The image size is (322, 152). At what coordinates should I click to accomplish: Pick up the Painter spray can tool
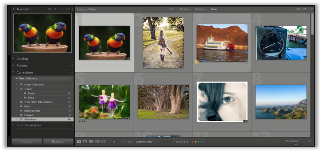pyautogui.click(x=114, y=142)
